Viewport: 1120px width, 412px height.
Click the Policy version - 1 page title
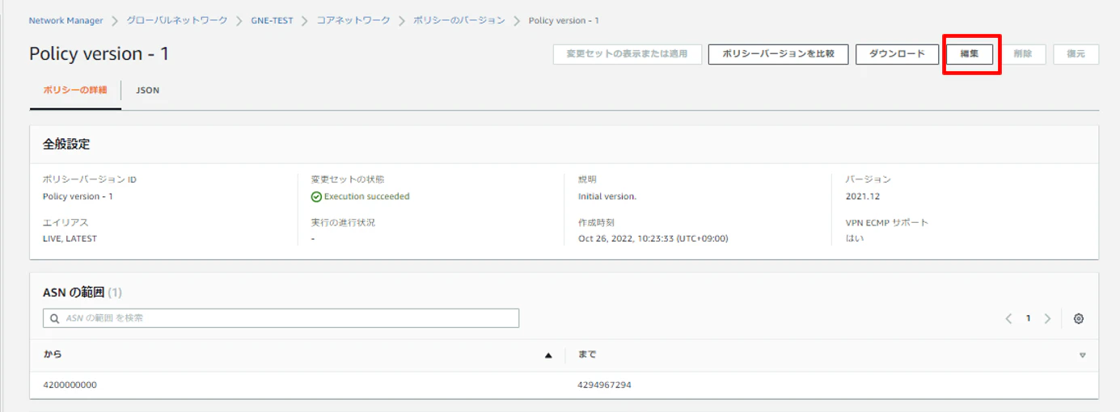[99, 54]
